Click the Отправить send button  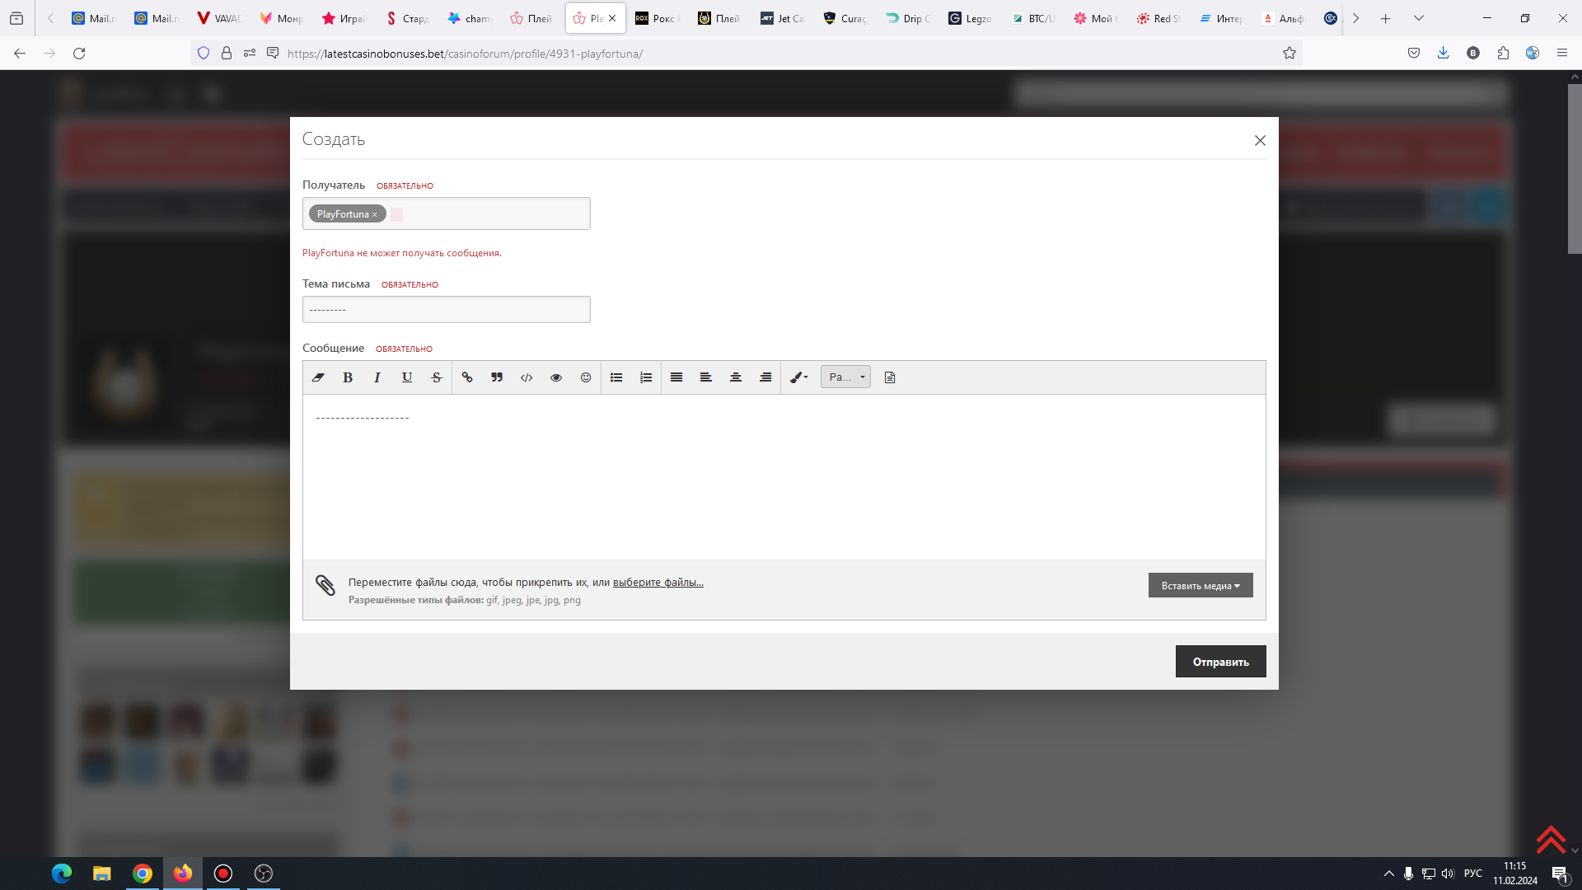pos(1220,662)
